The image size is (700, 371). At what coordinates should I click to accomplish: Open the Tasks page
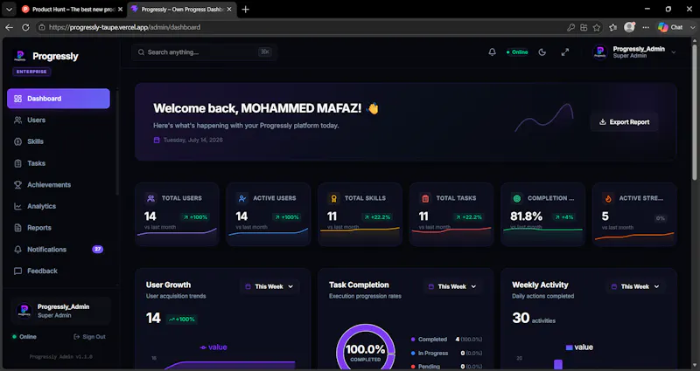[x=59, y=163]
